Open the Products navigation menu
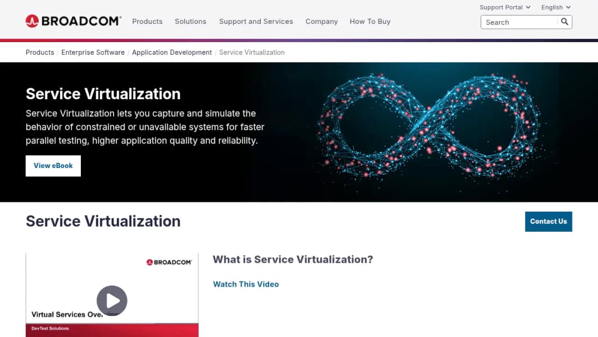The width and height of the screenshot is (598, 337). 147,22
